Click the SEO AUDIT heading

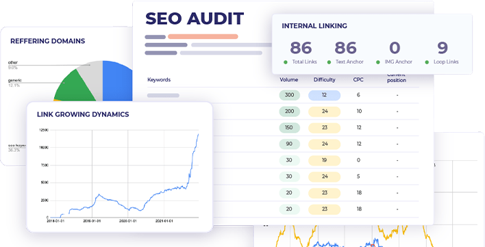point(195,18)
